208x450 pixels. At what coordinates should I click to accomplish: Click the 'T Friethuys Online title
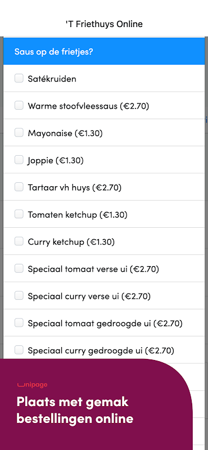[x=104, y=24]
